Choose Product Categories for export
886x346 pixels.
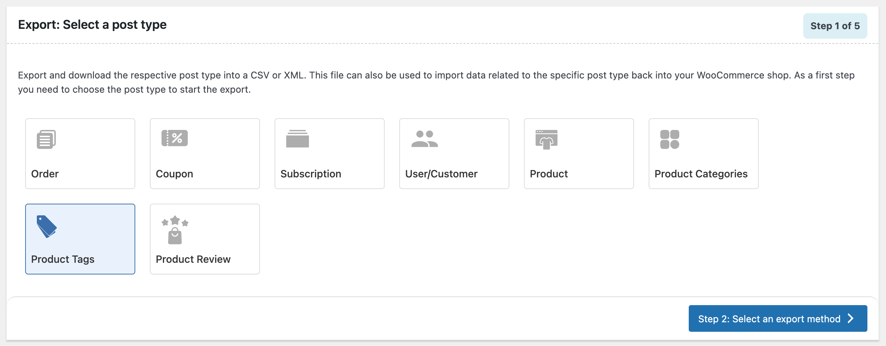(x=703, y=153)
